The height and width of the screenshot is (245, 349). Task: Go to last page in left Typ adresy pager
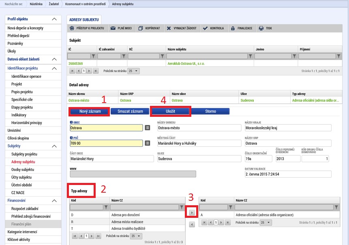(98, 236)
